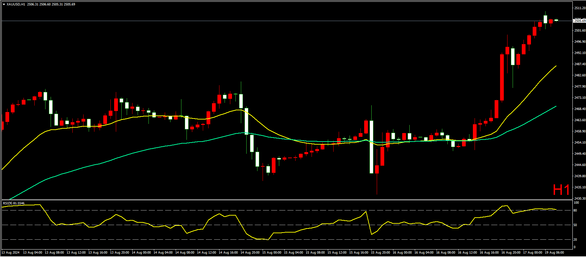Click the 2435.10 price axis label
Image resolution: width=586 pixels, height=257 pixels.
pyautogui.click(x=580, y=187)
